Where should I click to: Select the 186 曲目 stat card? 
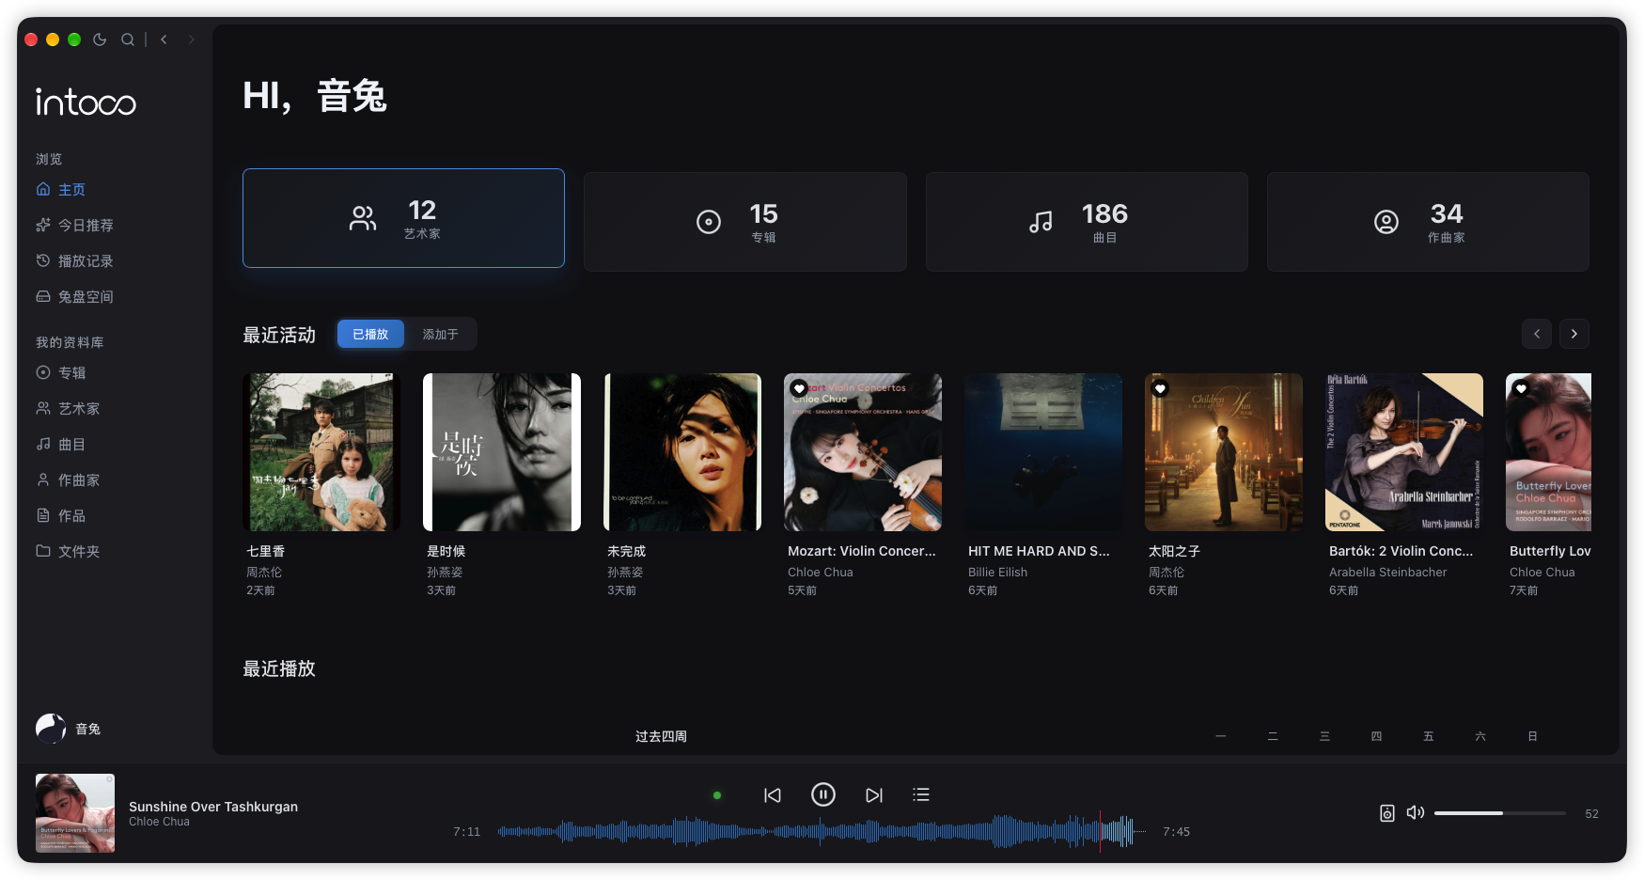pos(1087,222)
